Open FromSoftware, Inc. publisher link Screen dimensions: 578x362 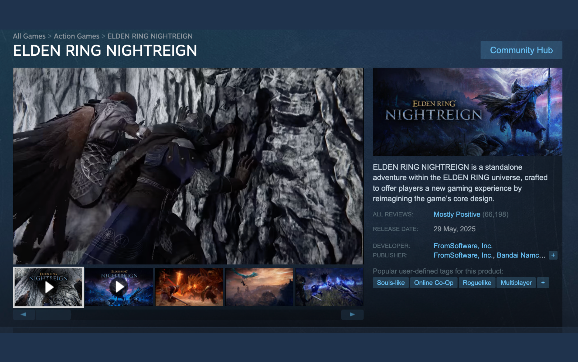point(464,255)
